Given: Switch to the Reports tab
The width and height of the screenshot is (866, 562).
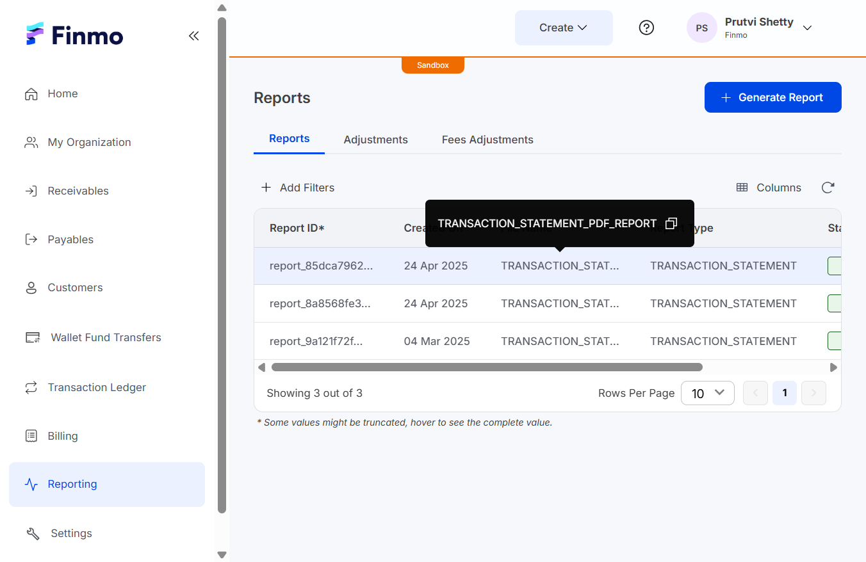Looking at the screenshot, I should point(290,139).
